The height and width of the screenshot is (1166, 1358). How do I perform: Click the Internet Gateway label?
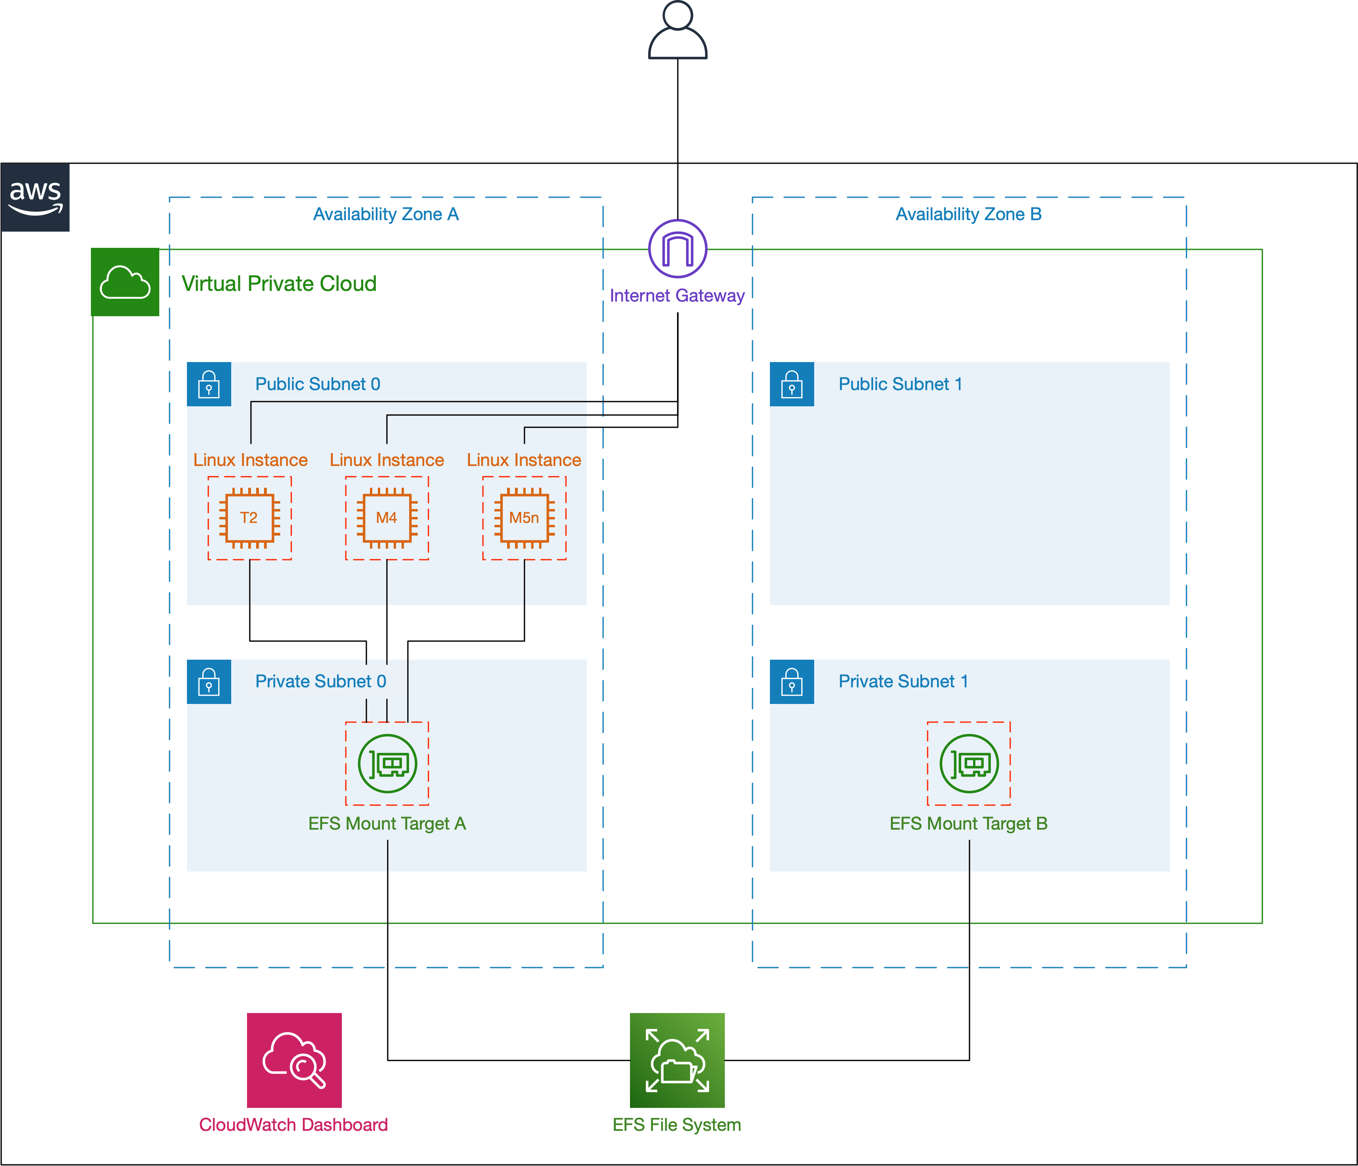pyautogui.click(x=677, y=296)
